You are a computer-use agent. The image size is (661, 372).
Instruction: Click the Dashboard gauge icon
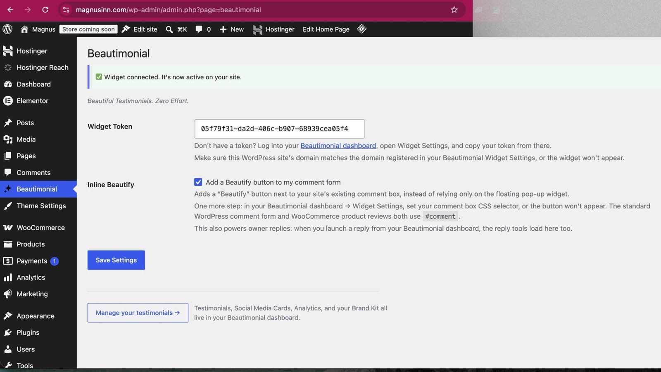(x=8, y=84)
